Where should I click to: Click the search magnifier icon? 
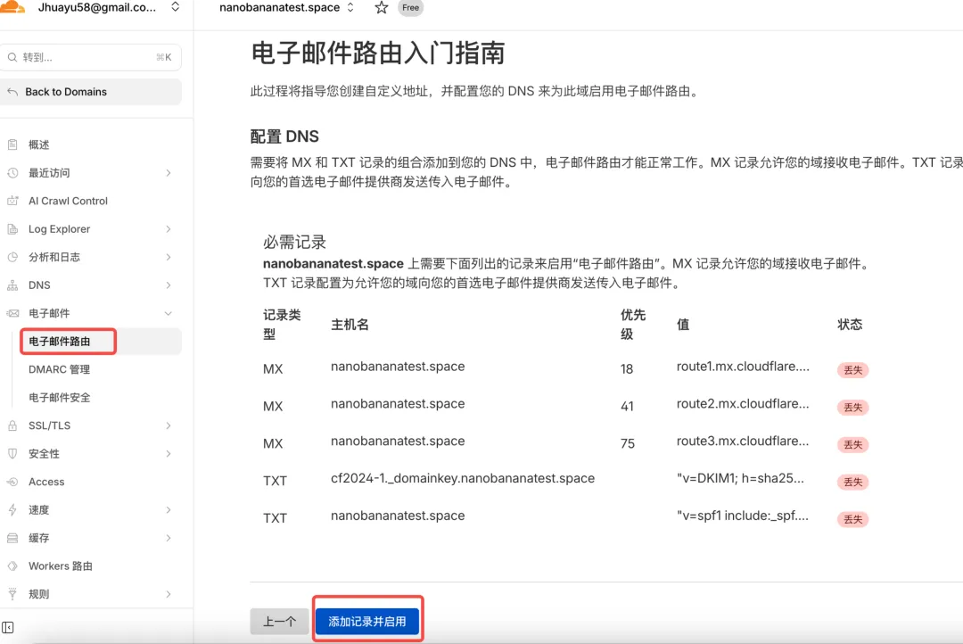[12, 57]
